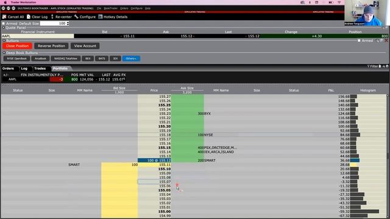Image resolution: width=390 pixels, height=219 pixels.
Task: Click the Ask Size column header
Action: pyautogui.click(x=187, y=88)
